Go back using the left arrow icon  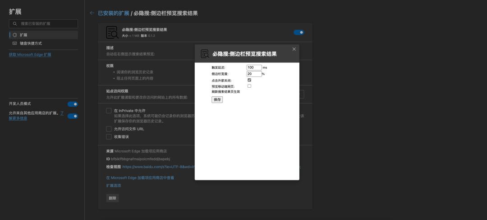(92, 13)
